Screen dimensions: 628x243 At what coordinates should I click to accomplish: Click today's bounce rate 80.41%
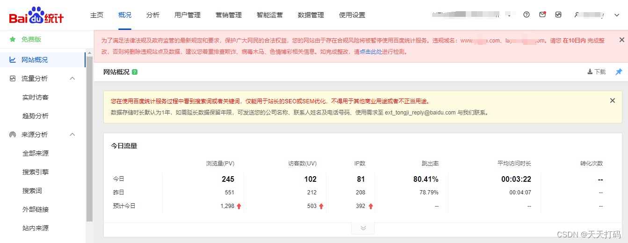pyautogui.click(x=426, y=179)
